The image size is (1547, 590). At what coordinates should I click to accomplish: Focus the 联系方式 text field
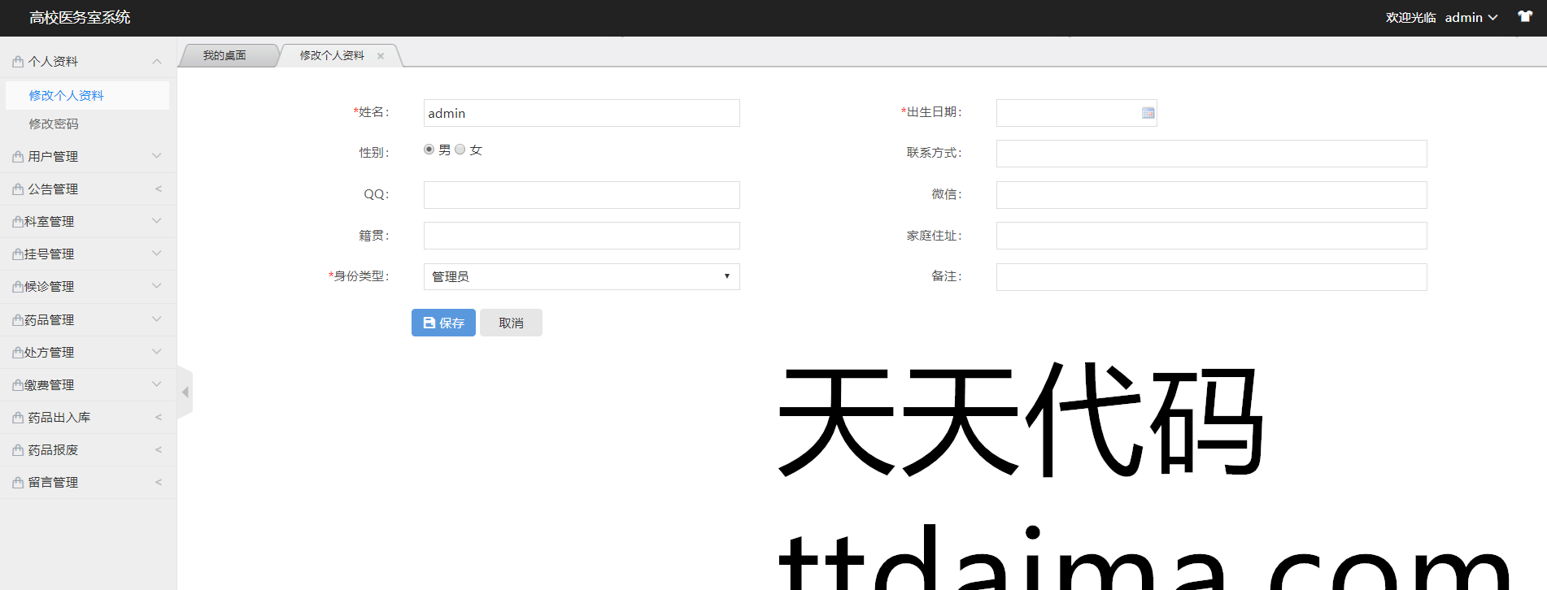click(1210, 154)
